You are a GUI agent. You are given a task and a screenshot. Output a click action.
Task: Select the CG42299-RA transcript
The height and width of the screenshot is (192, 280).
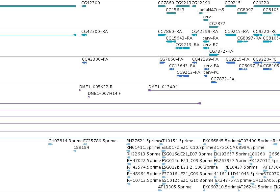coord(194,35)
